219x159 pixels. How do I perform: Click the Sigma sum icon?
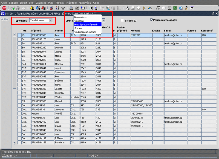click(169, 8)
